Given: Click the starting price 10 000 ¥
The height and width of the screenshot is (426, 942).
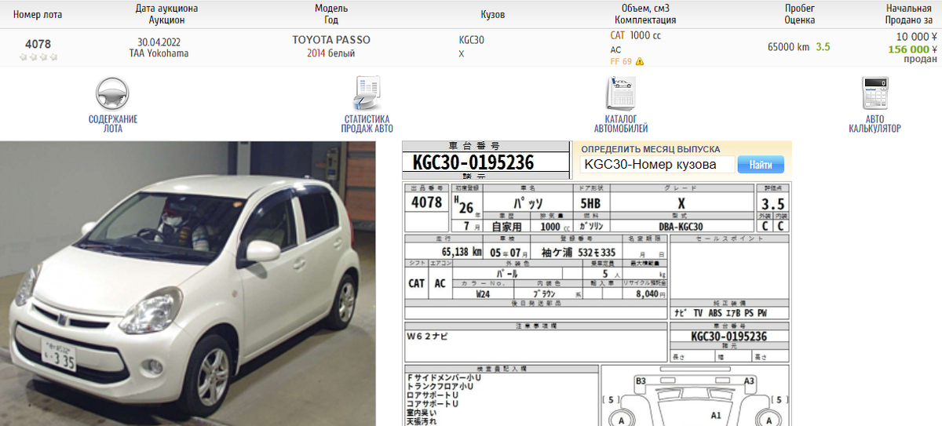Looking at the screenshot, I should pos(917,37).
